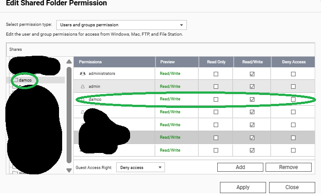Click the scroll up arrow in Shares panel

coord(69,62)
